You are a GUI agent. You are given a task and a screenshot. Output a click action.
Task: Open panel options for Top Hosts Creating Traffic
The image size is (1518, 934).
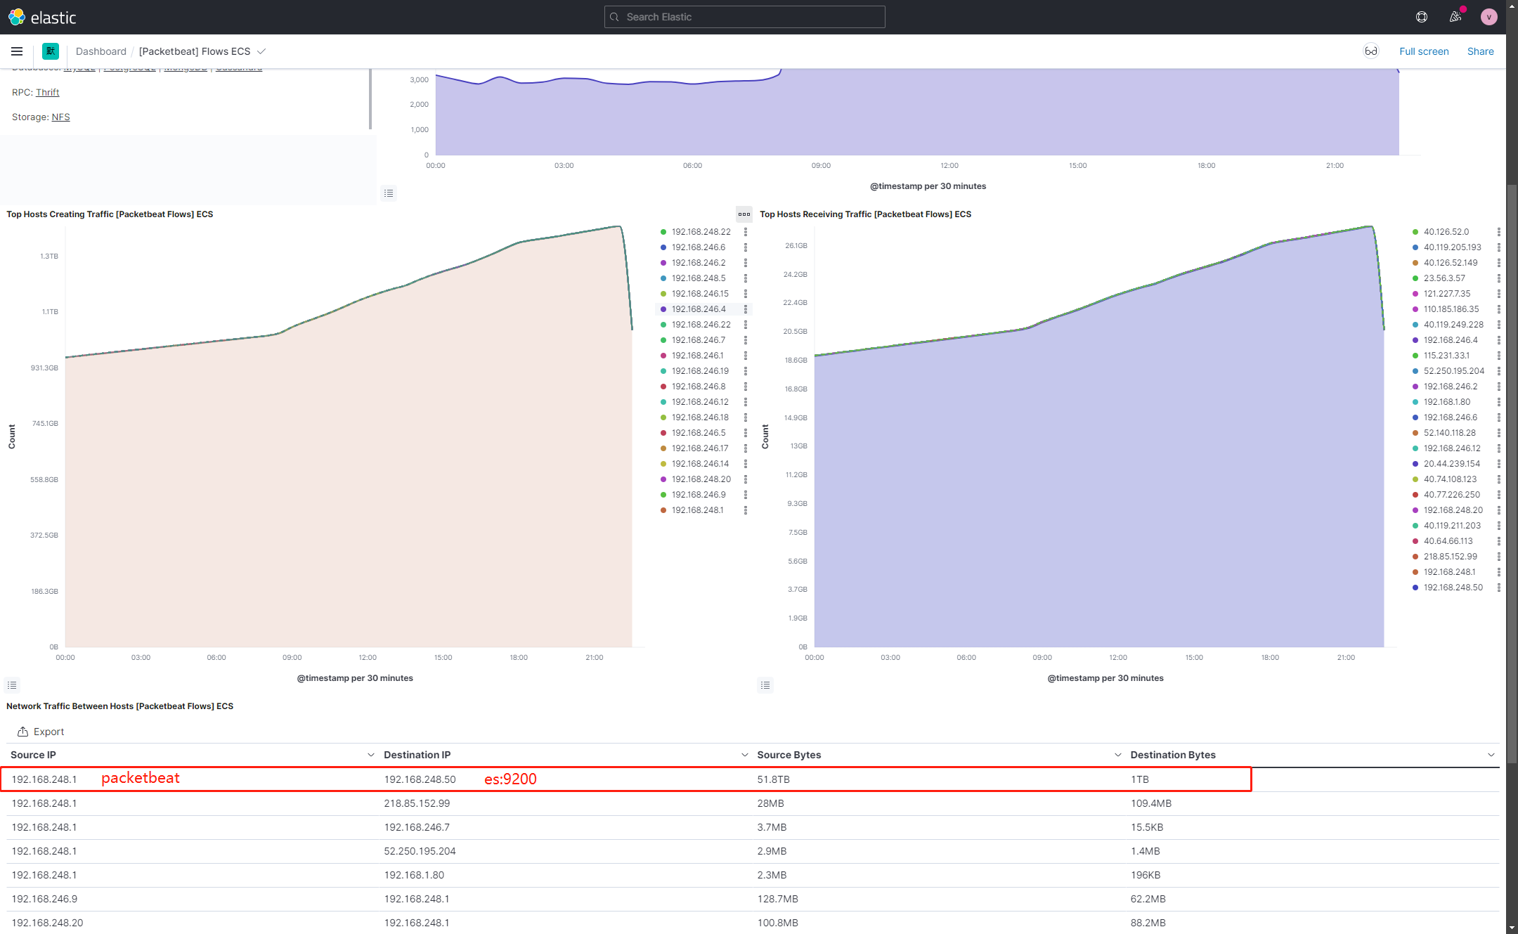[x=744, y=214]
